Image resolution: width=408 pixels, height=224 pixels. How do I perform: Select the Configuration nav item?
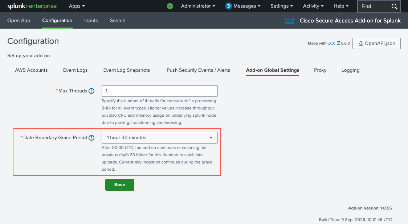[x=57, y=21]
